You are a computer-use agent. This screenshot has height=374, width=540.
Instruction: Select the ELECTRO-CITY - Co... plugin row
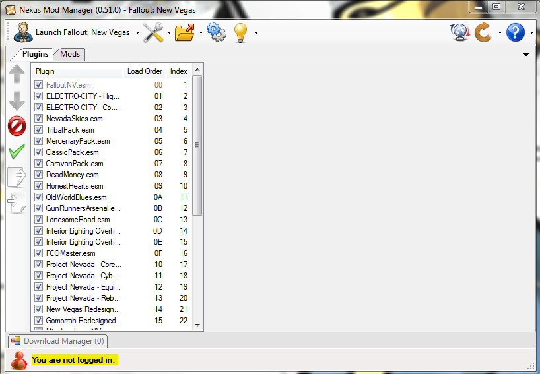[x=112, y=108]
